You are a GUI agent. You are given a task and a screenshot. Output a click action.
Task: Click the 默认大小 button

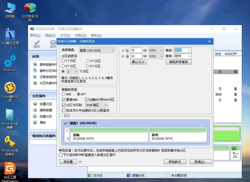point(138,62)
